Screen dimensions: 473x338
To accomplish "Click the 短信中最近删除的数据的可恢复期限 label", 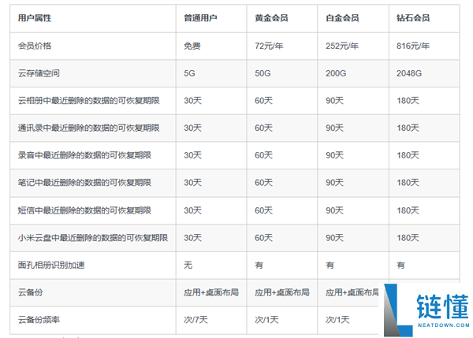I will (x=84, y=210).
